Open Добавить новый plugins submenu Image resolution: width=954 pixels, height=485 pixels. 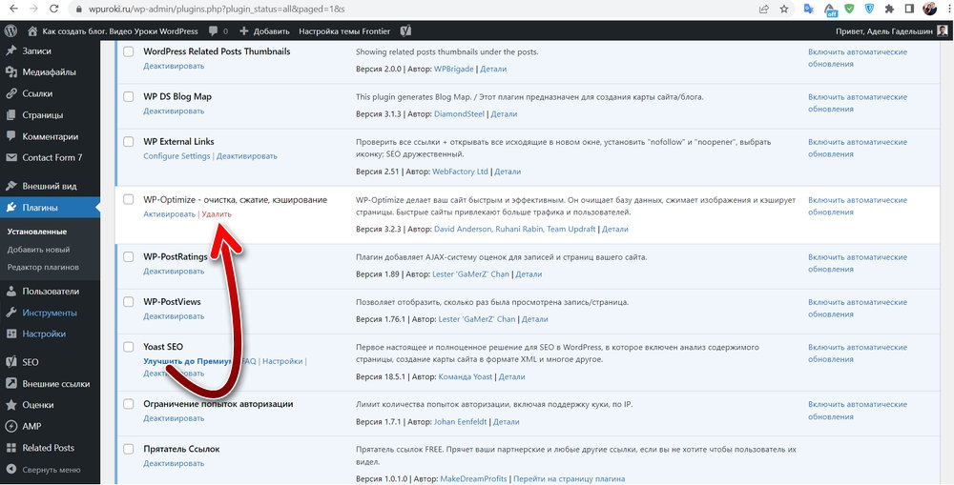(38, 250)
